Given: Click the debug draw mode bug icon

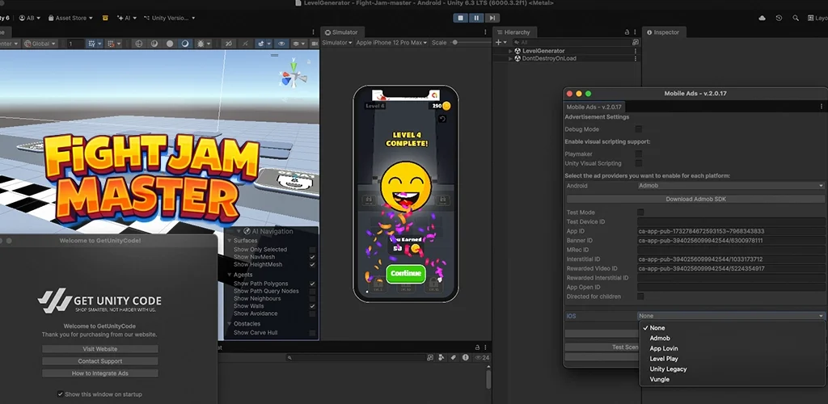Looking at the screenshot, I should (x=201, y=44).
